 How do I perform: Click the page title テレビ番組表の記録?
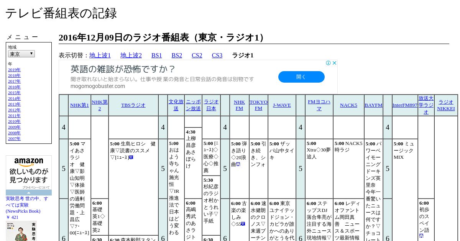coord(61,13)
